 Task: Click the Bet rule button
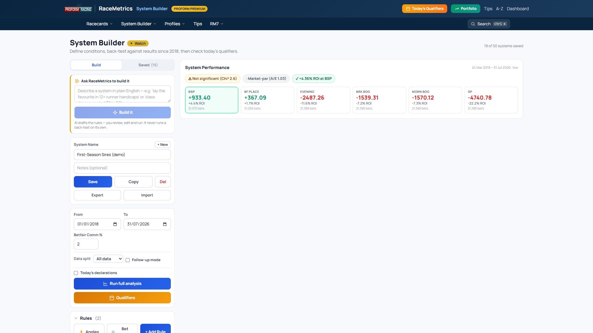coord(122,329)
